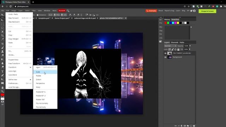Open Opacity slider dropdown arrow

point(190,46)
